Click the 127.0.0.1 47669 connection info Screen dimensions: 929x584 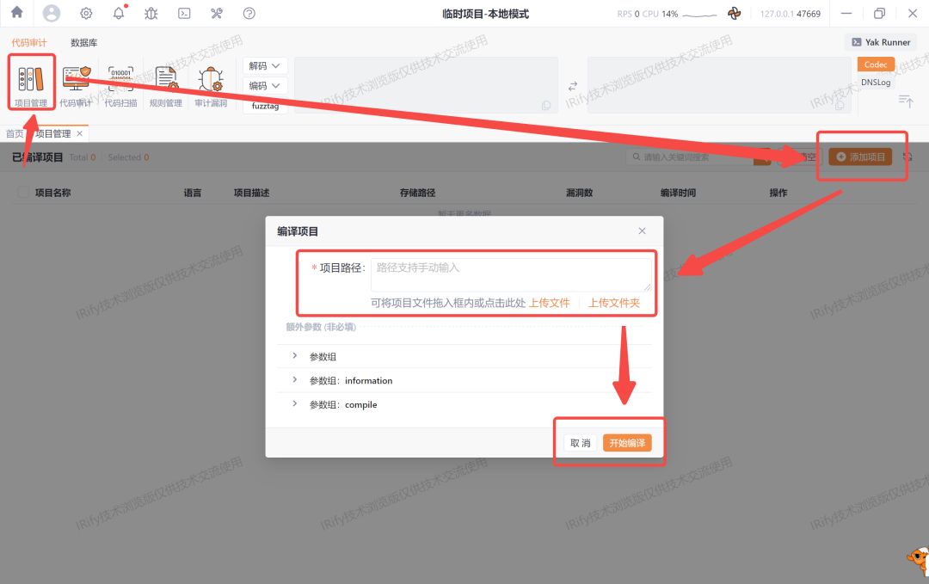791,14
